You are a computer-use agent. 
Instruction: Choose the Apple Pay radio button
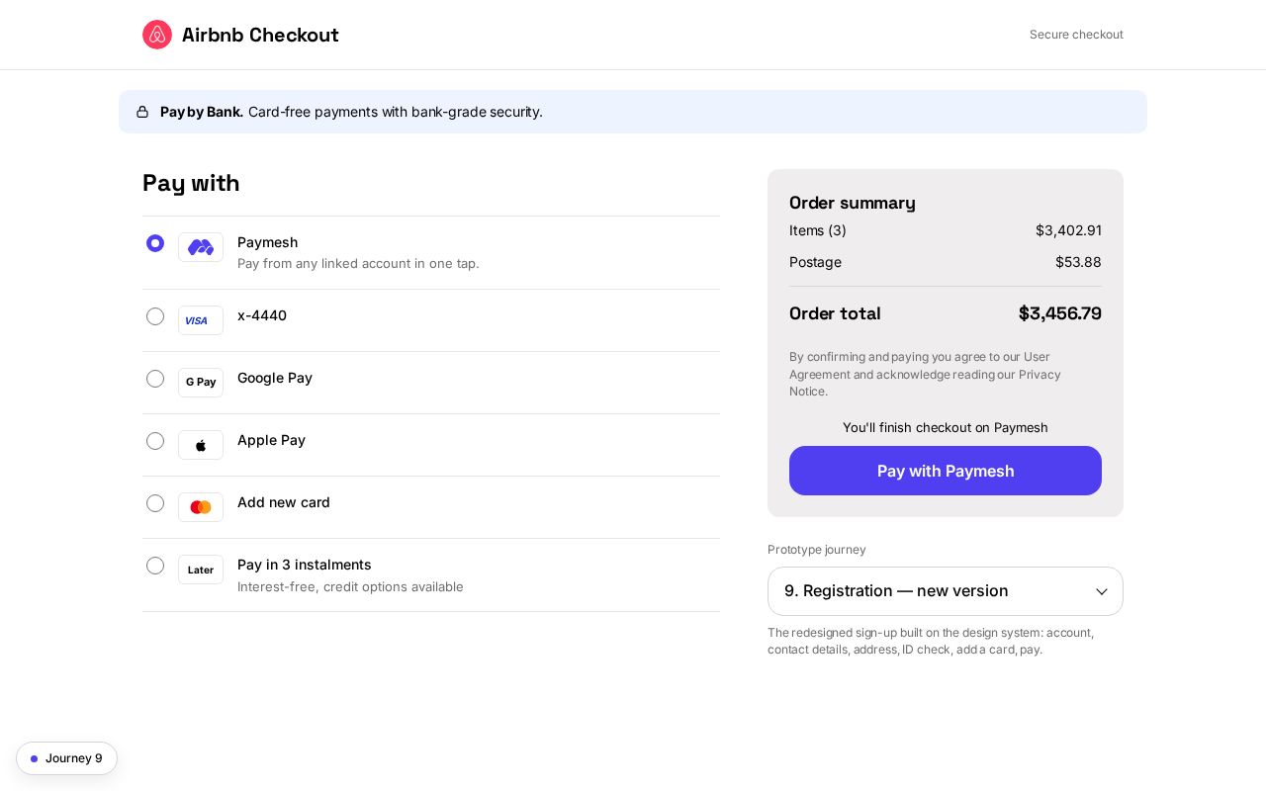click(155, 441)
